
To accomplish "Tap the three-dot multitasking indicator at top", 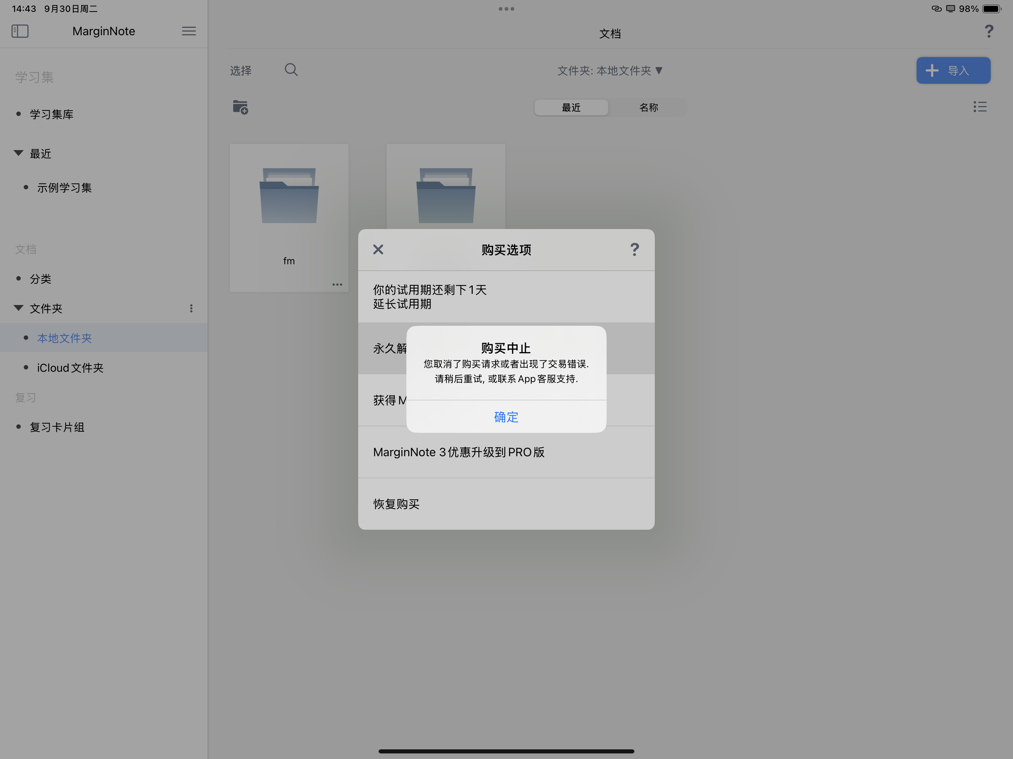I will 506,9.
